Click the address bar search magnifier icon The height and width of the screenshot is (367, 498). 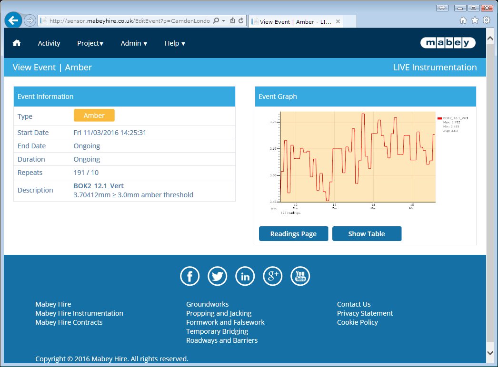tap(216, 20)
